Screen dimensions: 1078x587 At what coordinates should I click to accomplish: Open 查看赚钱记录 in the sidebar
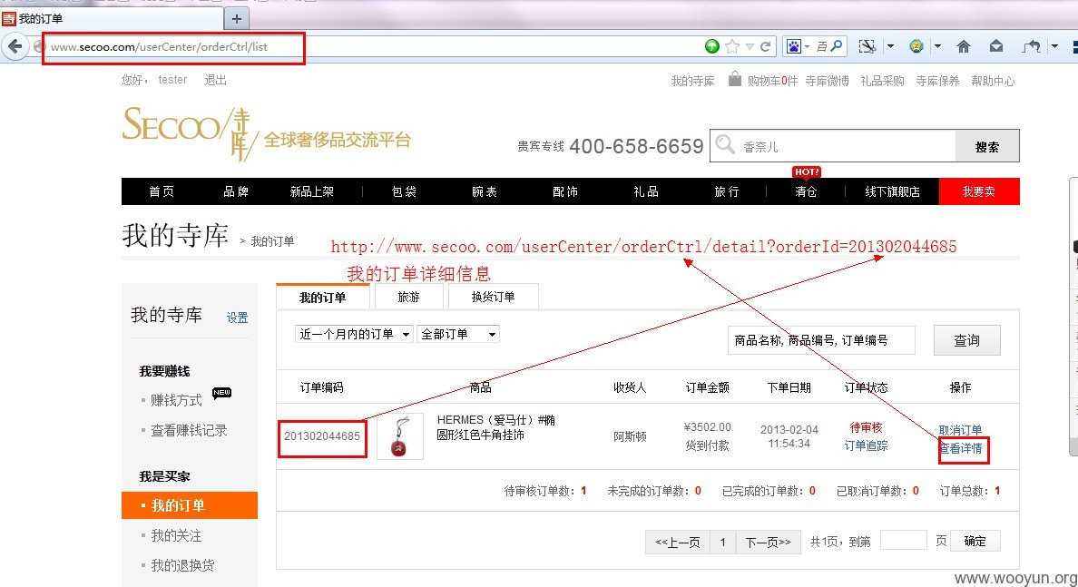click(189, 430)
